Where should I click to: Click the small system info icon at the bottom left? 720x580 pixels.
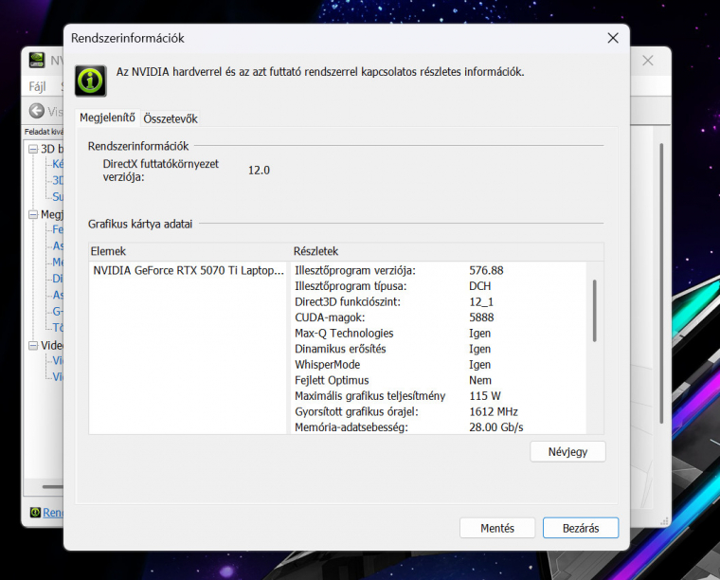[x=35, y=512]
